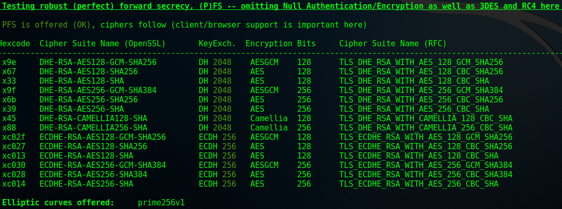Click TLS_ECDHE_RSA_WITH_AES_256_CBC_SHA RFC name

419,184
